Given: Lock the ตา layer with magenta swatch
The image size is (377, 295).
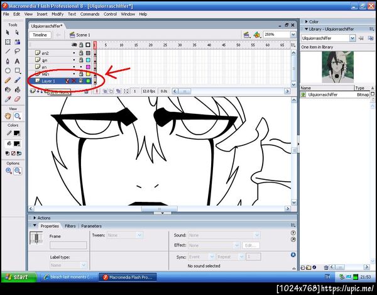Looking at the screenshot, I should click(x=81, y=67).
